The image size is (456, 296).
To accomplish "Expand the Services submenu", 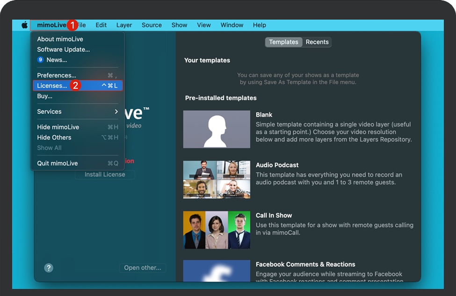I will [x=78, y=112].
